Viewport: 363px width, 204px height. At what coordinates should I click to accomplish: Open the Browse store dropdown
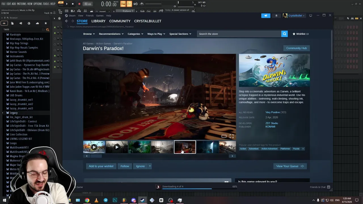89,34
